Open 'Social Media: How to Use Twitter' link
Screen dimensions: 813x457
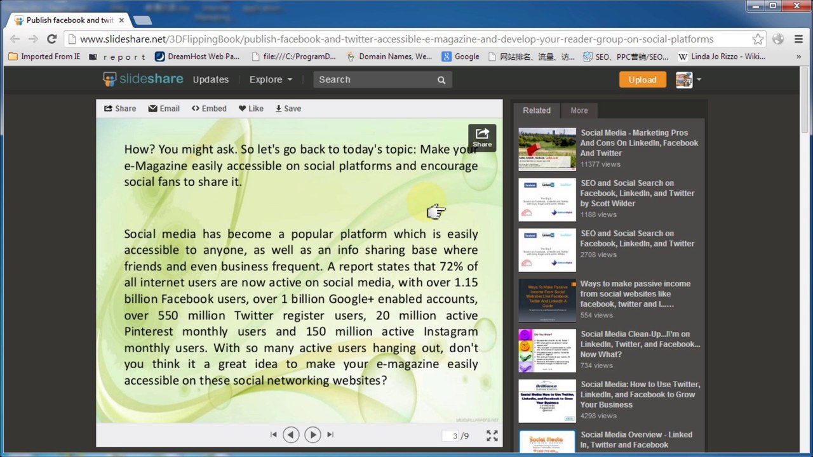(x=640, y=394)
